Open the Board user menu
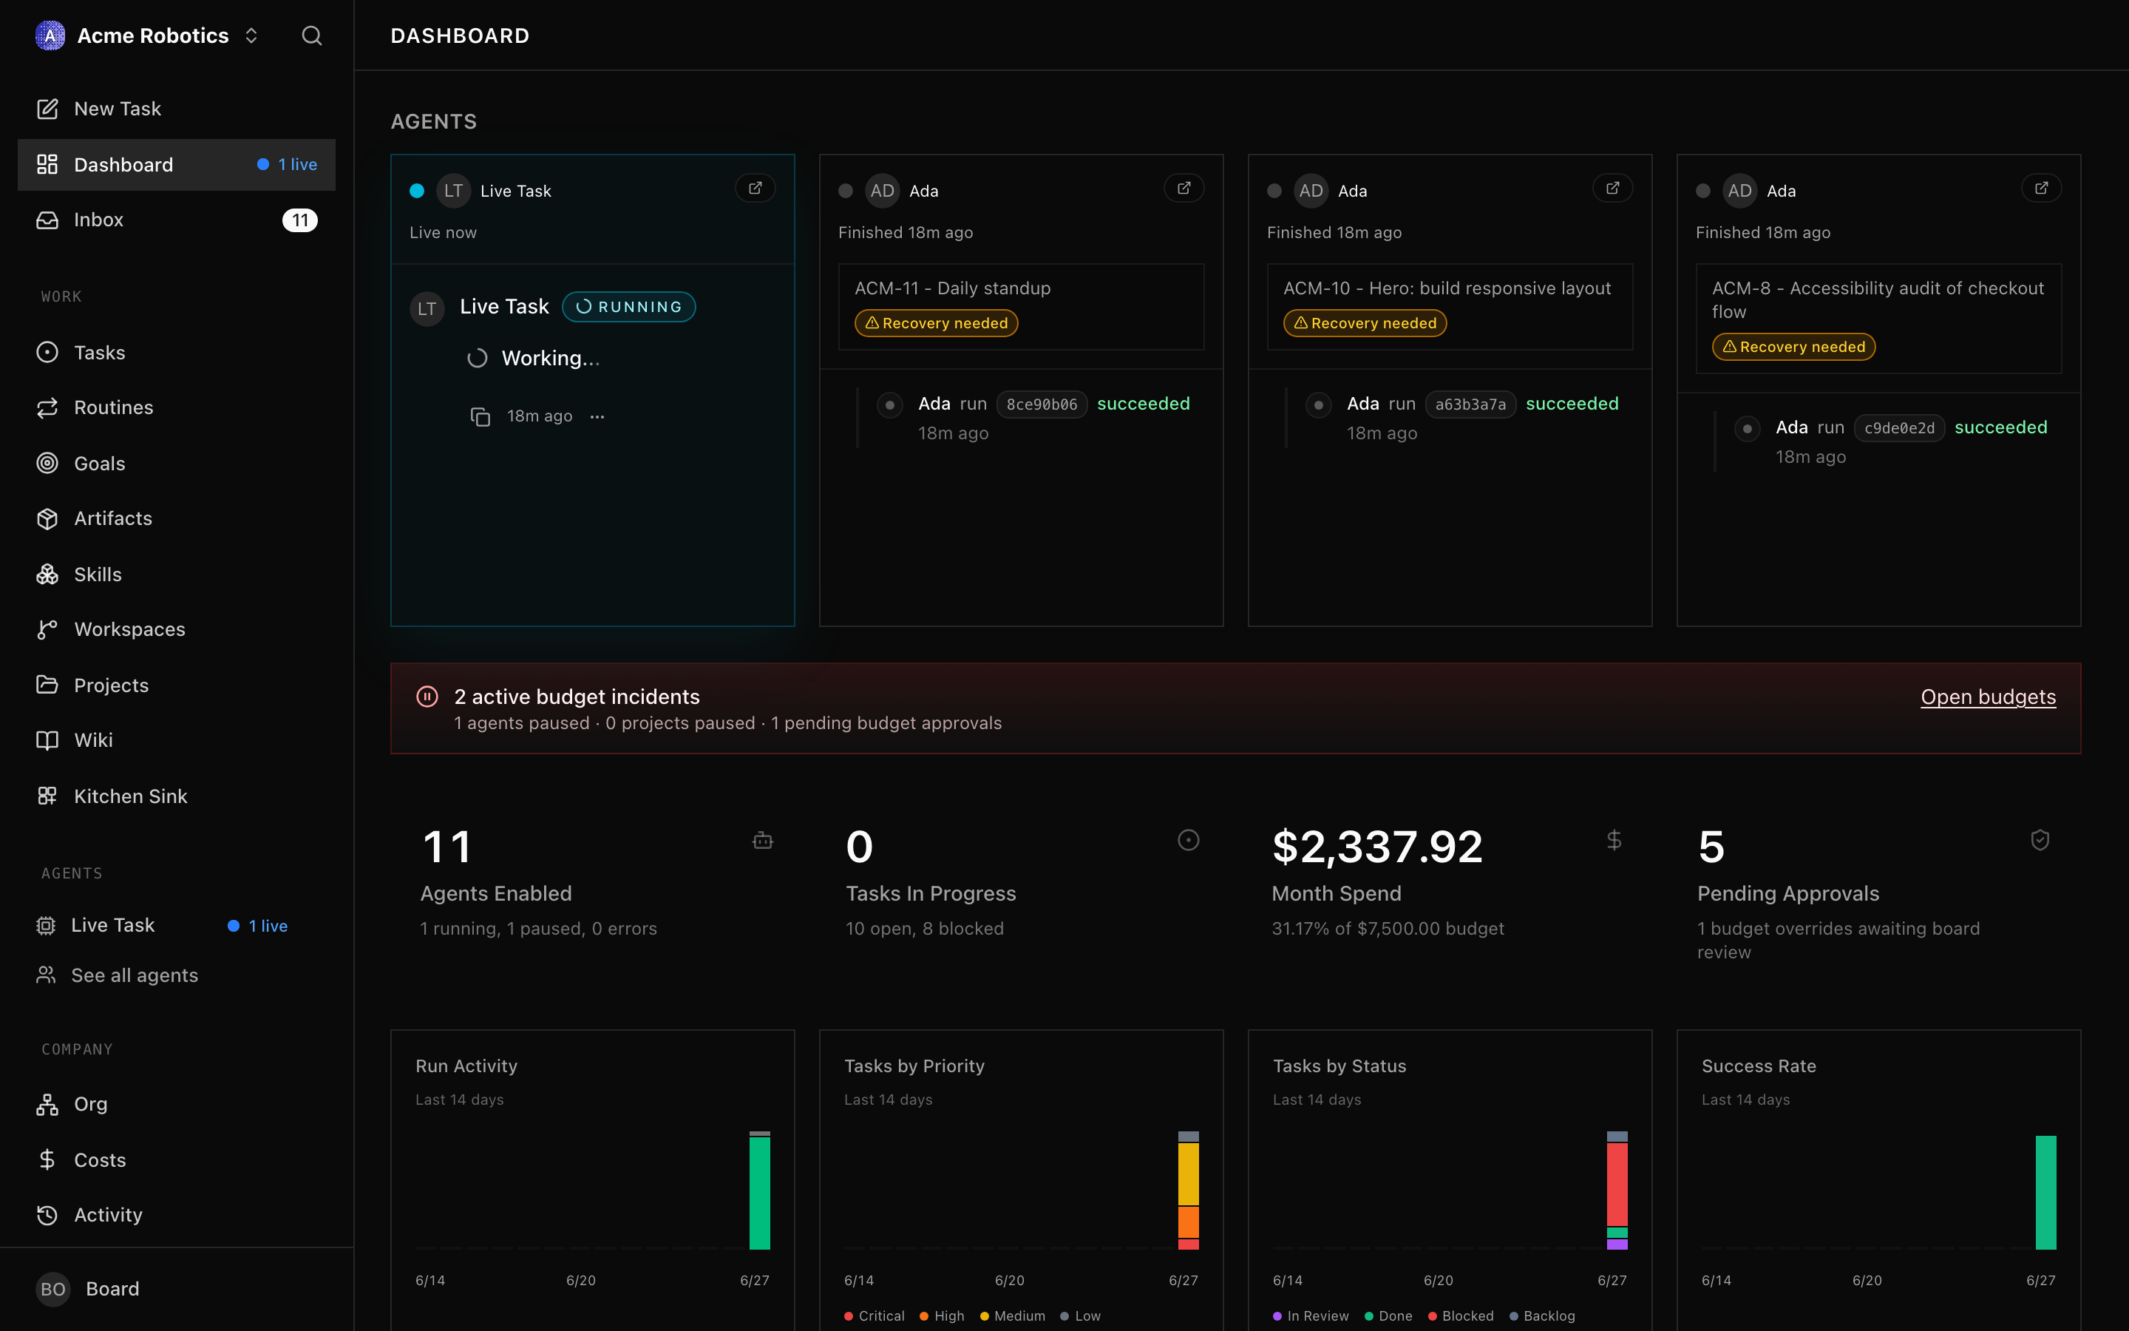 (x=176, y=1289)
